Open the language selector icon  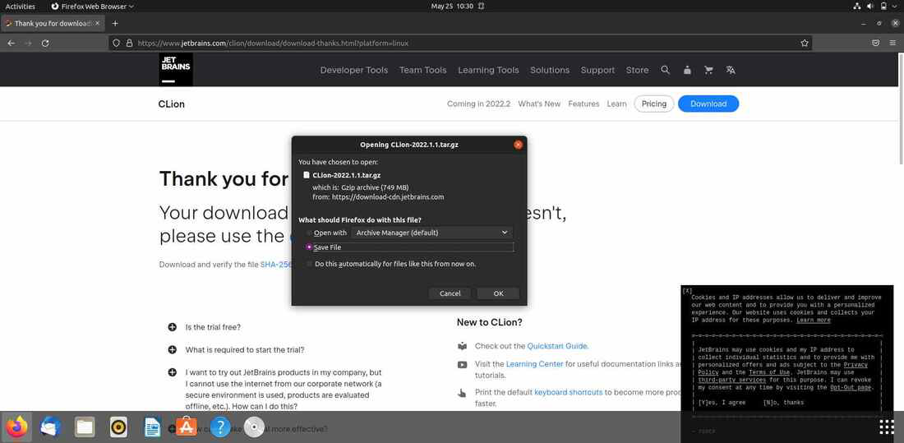pos(731,70)
